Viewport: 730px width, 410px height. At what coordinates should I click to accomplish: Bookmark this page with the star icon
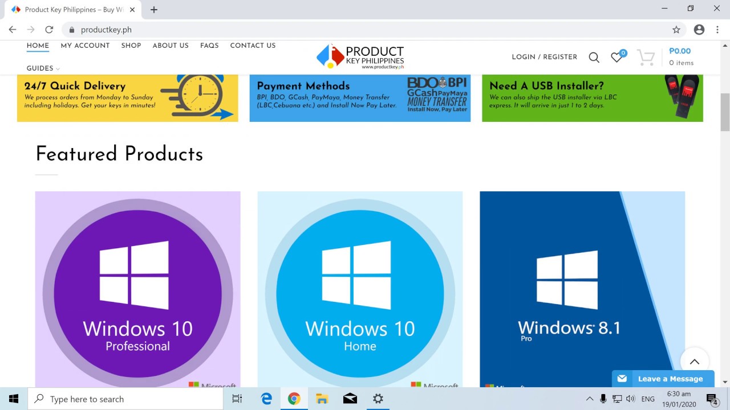coord(676,30)
